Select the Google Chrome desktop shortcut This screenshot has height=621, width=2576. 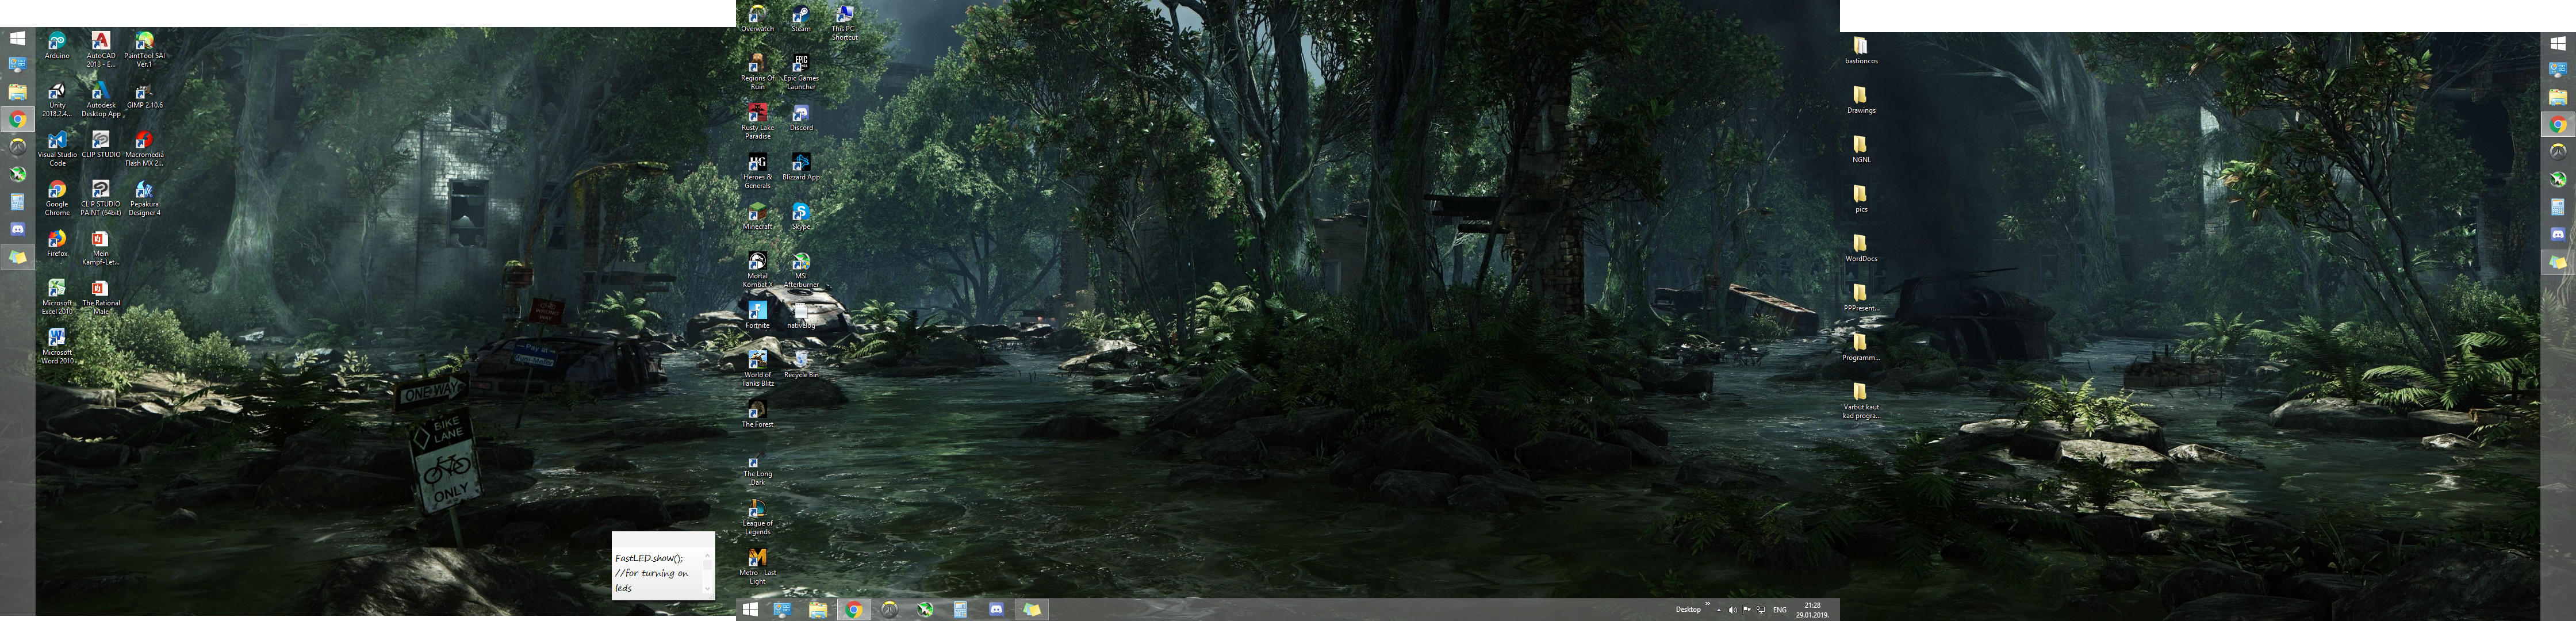(57, 198)
